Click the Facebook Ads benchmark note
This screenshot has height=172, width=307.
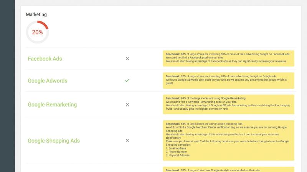pyautogui.click(x=228, y=58)
